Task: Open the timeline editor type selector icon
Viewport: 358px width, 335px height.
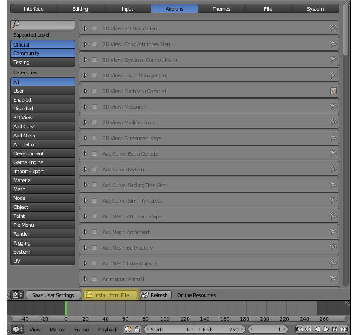Action: click(17, 329)
